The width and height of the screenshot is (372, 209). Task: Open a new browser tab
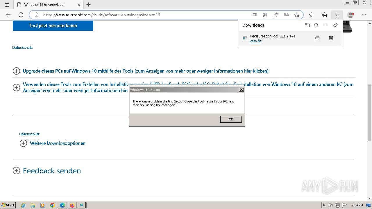(x=89, y=5)
